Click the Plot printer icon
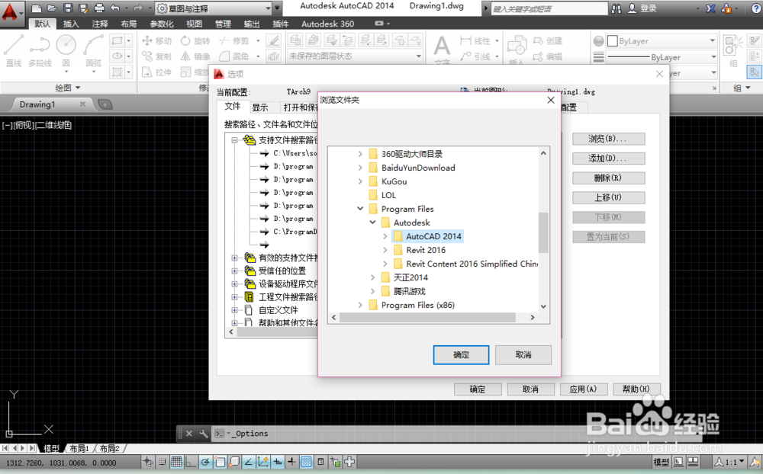 click(x=99, y=8)
